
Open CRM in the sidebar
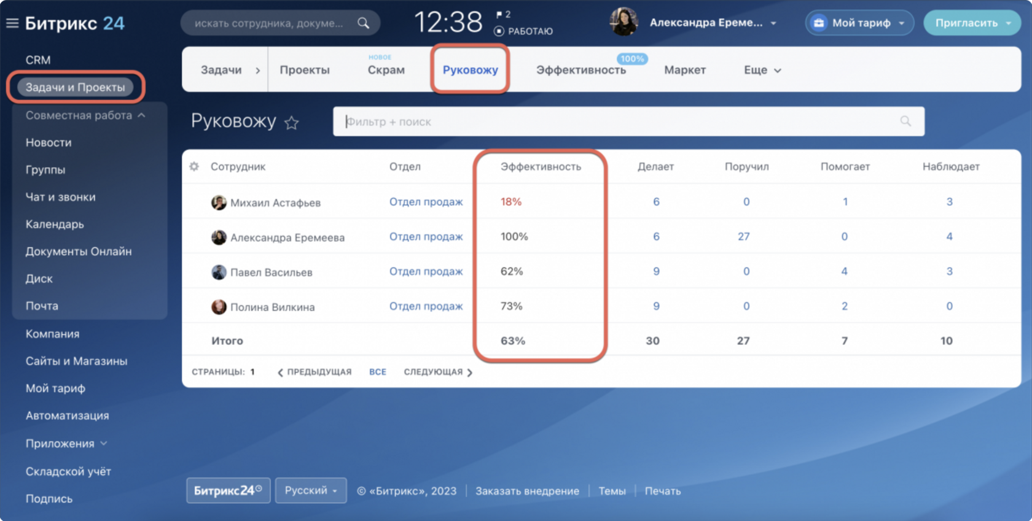(x=38, y=60)
